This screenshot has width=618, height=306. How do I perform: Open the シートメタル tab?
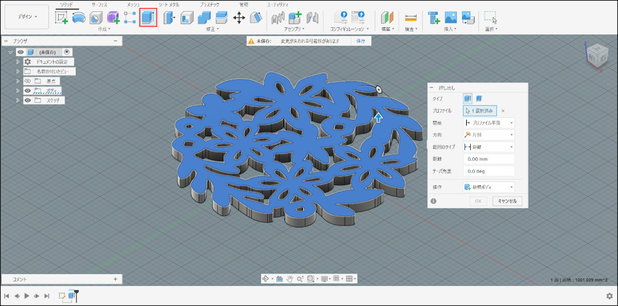[x=169, y=5]
